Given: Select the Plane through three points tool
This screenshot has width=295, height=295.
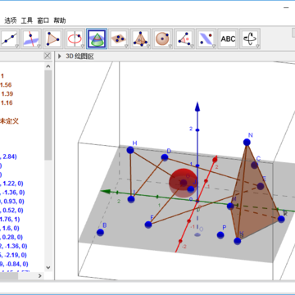Looking at the screenshot, I should point(119,39).
